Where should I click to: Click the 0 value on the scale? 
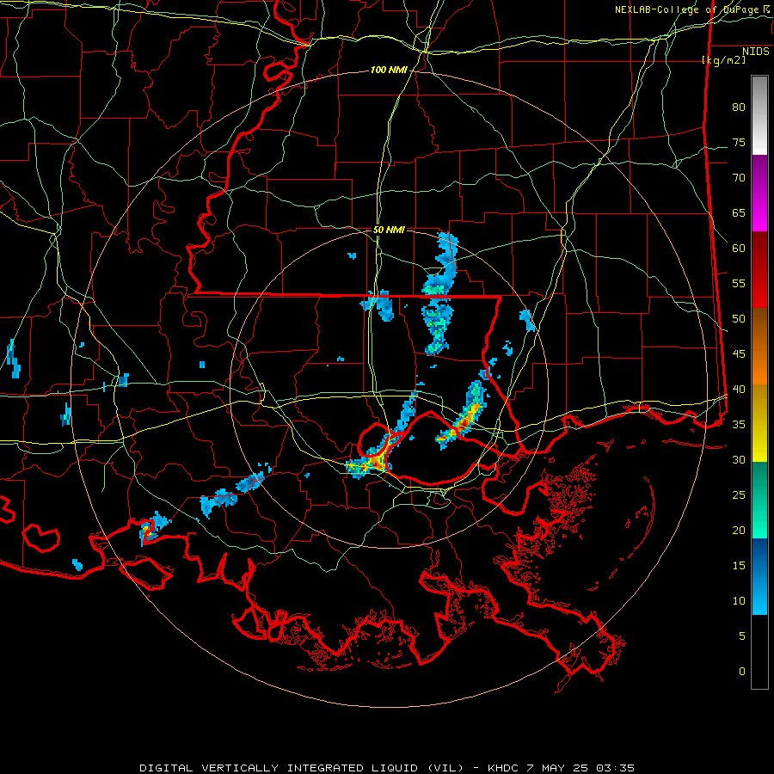[x=742, y=672]
